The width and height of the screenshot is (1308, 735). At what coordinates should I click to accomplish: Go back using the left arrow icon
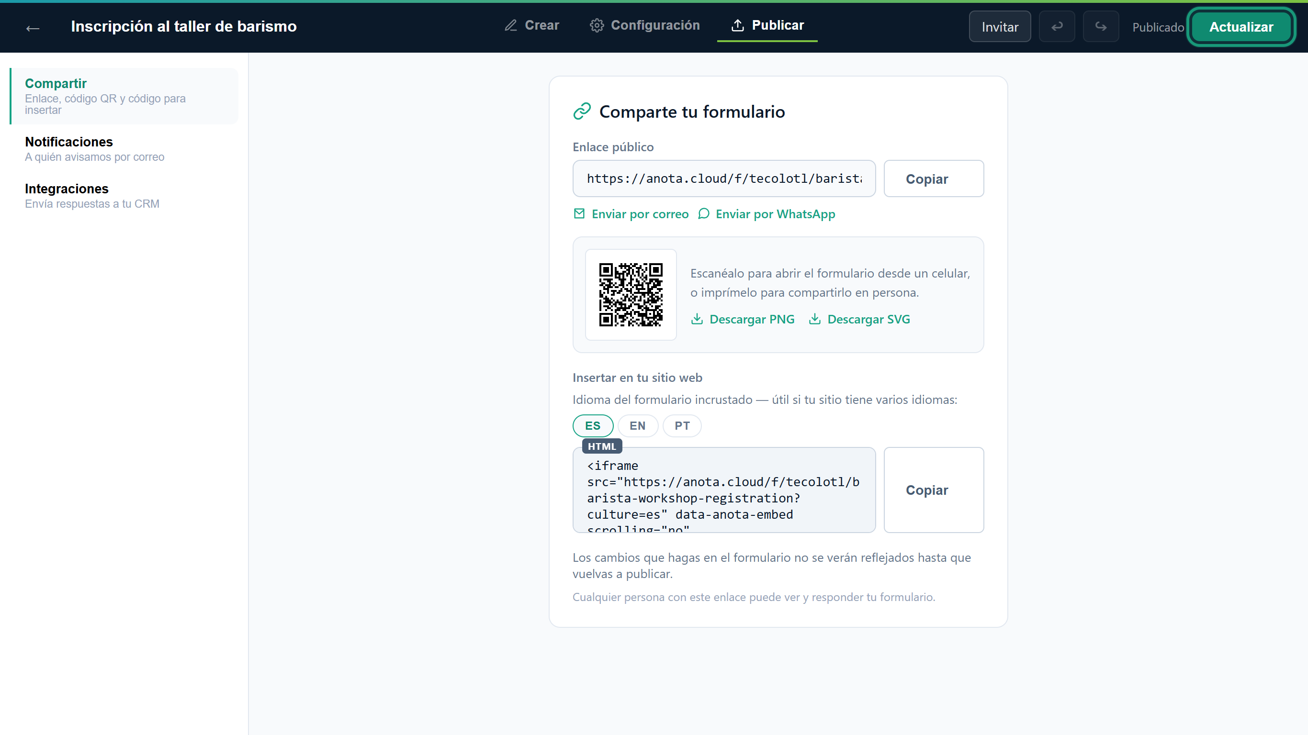(33, 28)
